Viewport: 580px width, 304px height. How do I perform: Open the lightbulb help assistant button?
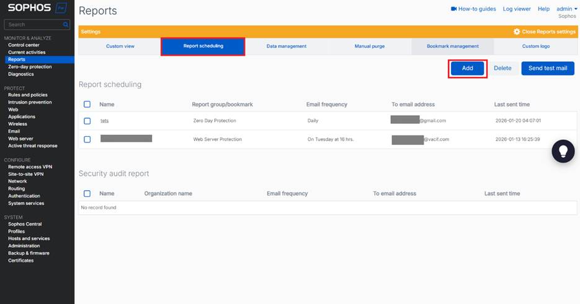point(563,152)
